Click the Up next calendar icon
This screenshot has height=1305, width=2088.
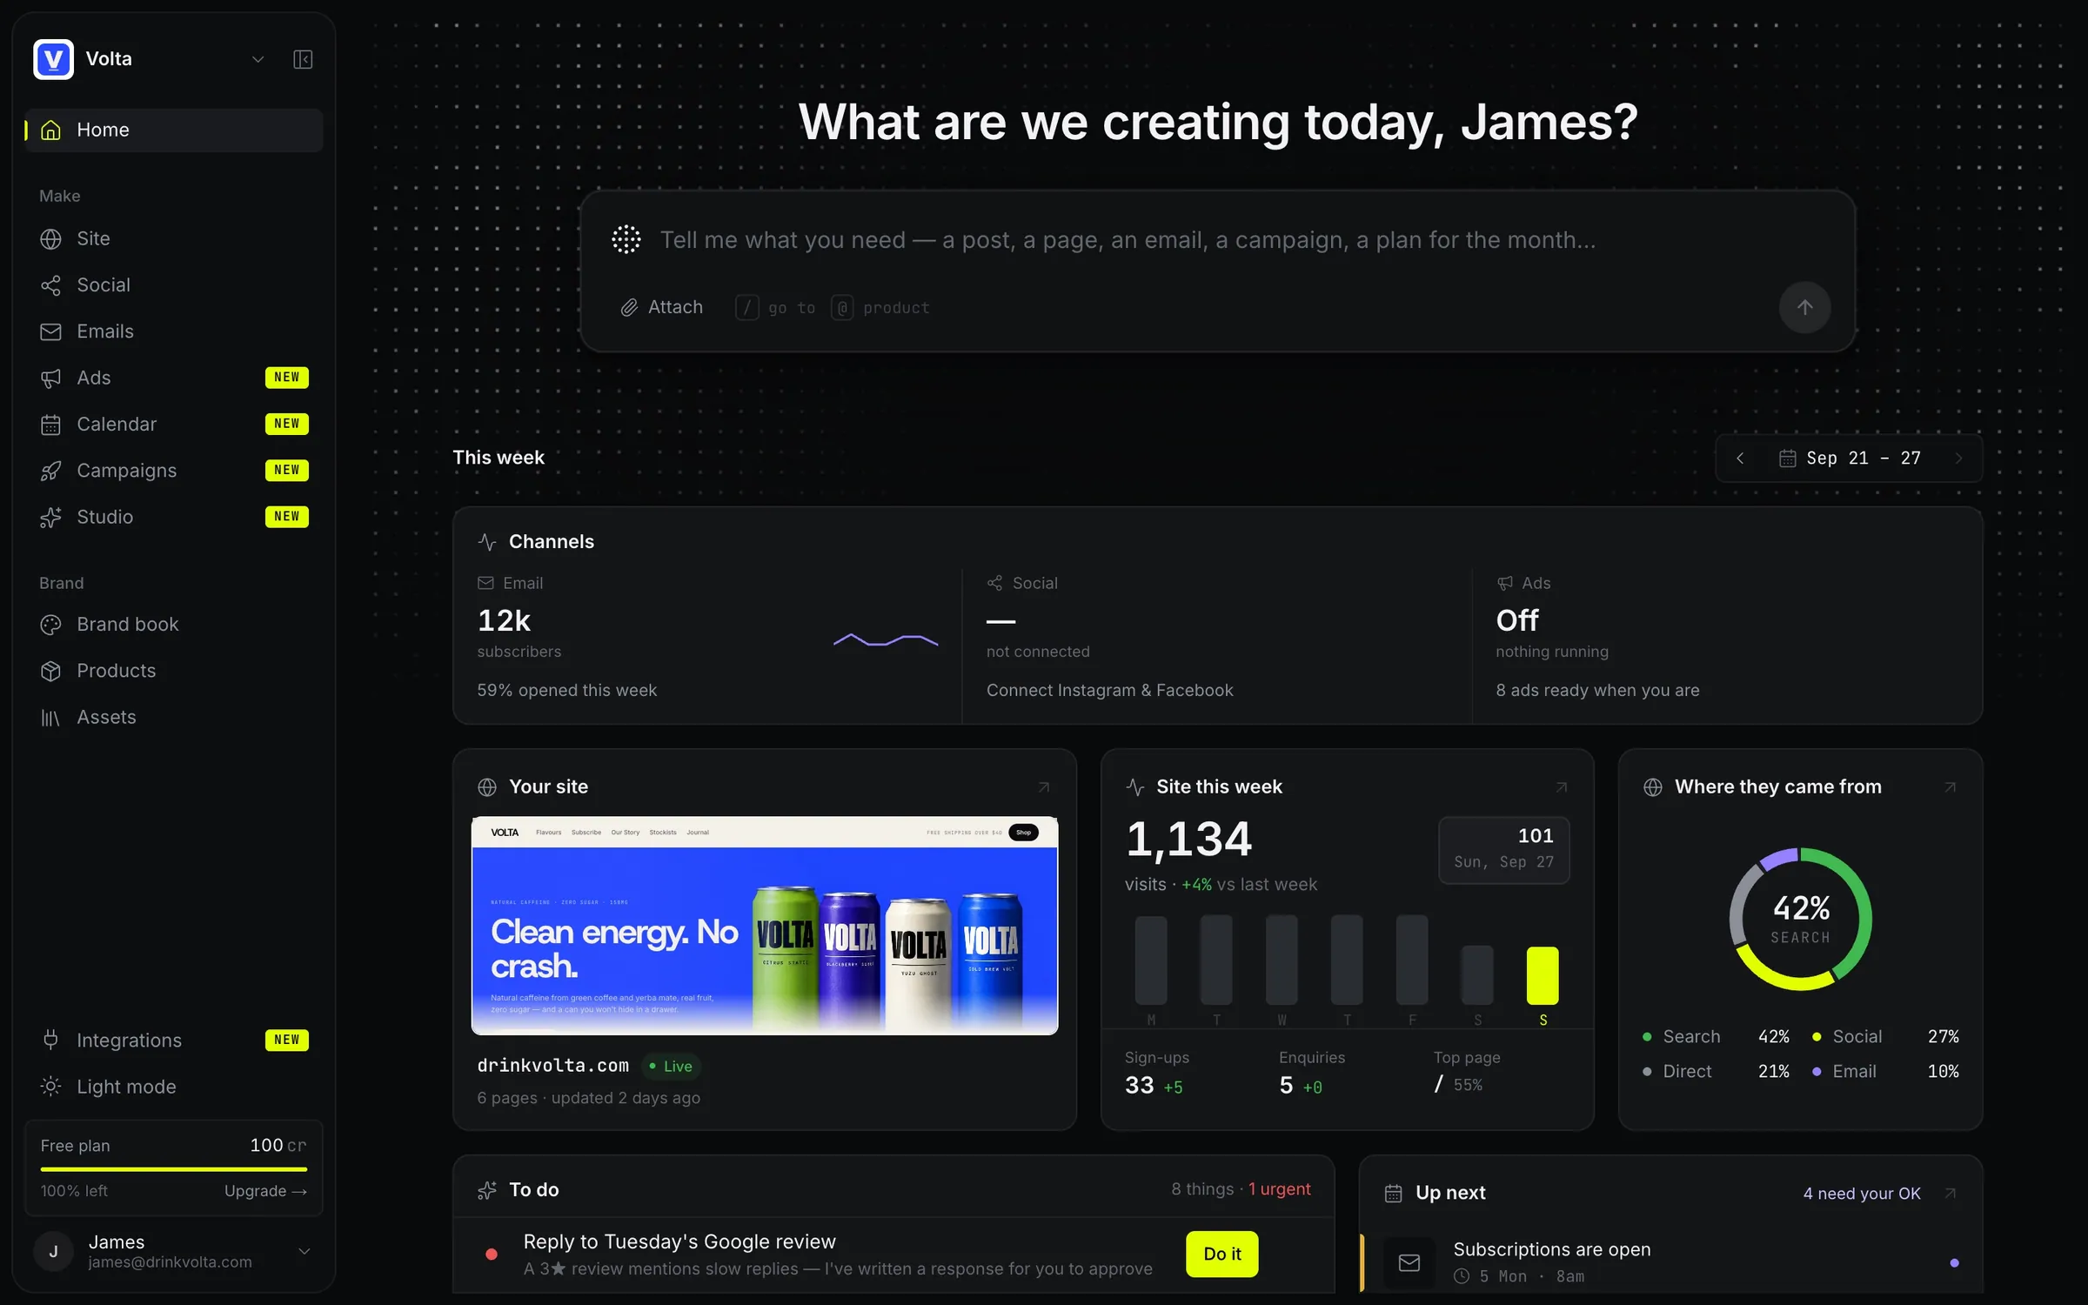1393,1194
